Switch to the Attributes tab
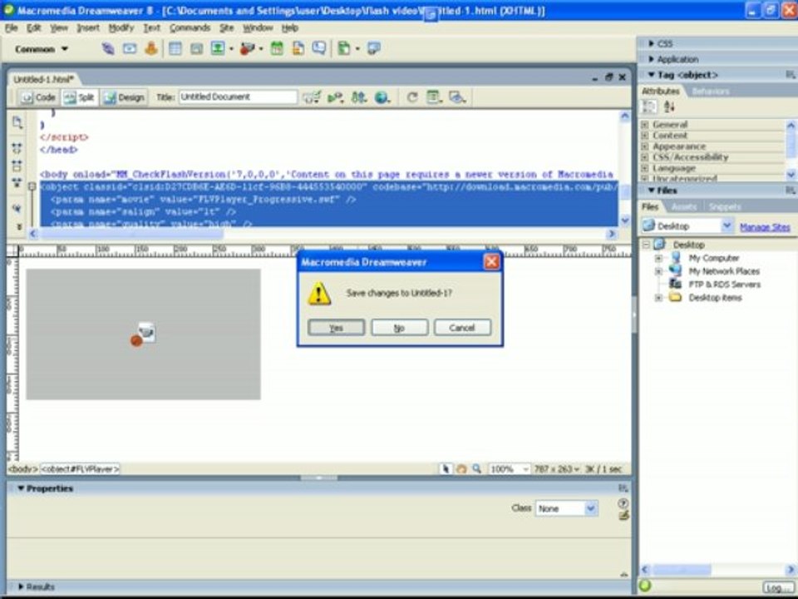 (x=661, y=92)
